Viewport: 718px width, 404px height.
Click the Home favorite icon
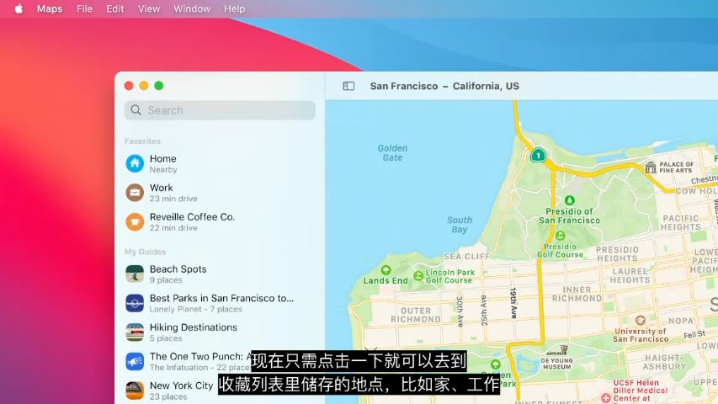(x=135, y=163)
